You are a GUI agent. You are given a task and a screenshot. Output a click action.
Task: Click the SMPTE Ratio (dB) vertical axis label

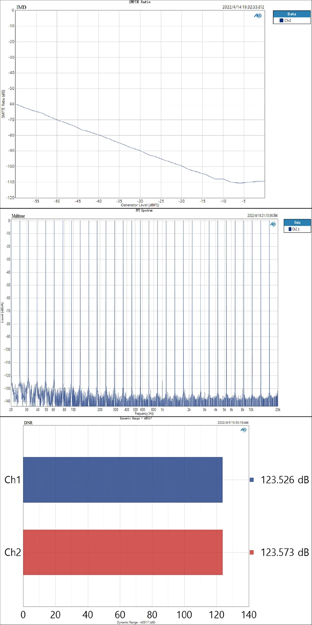[x=3, y=104]
